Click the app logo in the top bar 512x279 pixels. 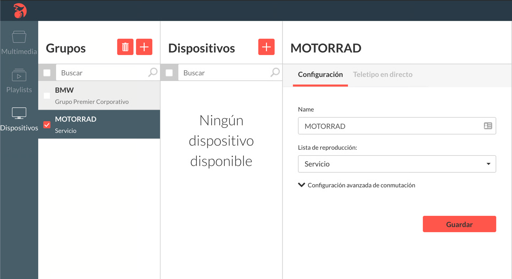pyautogui.click(x=20, y=10)
